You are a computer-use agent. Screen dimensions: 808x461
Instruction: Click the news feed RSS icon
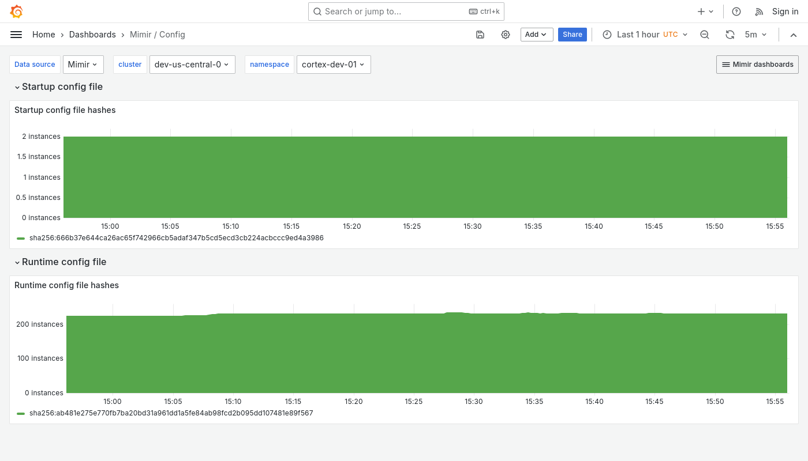click(760, 12)
